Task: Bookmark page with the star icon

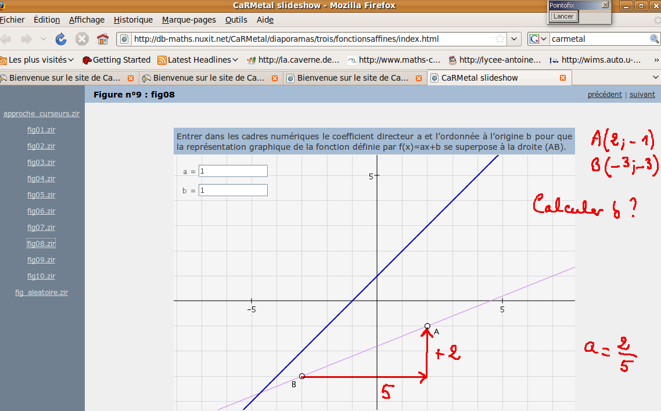Action: coord(500,39)
